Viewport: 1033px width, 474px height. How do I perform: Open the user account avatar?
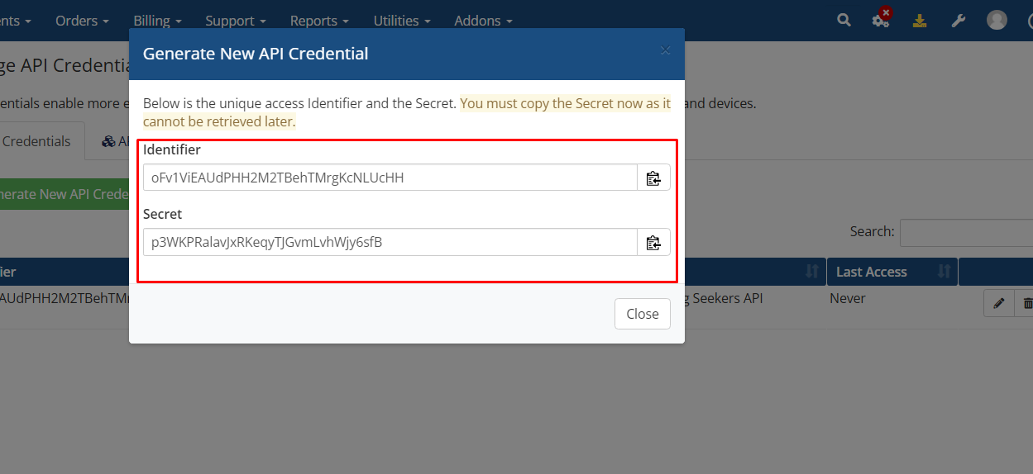click(x=997, y=20)
